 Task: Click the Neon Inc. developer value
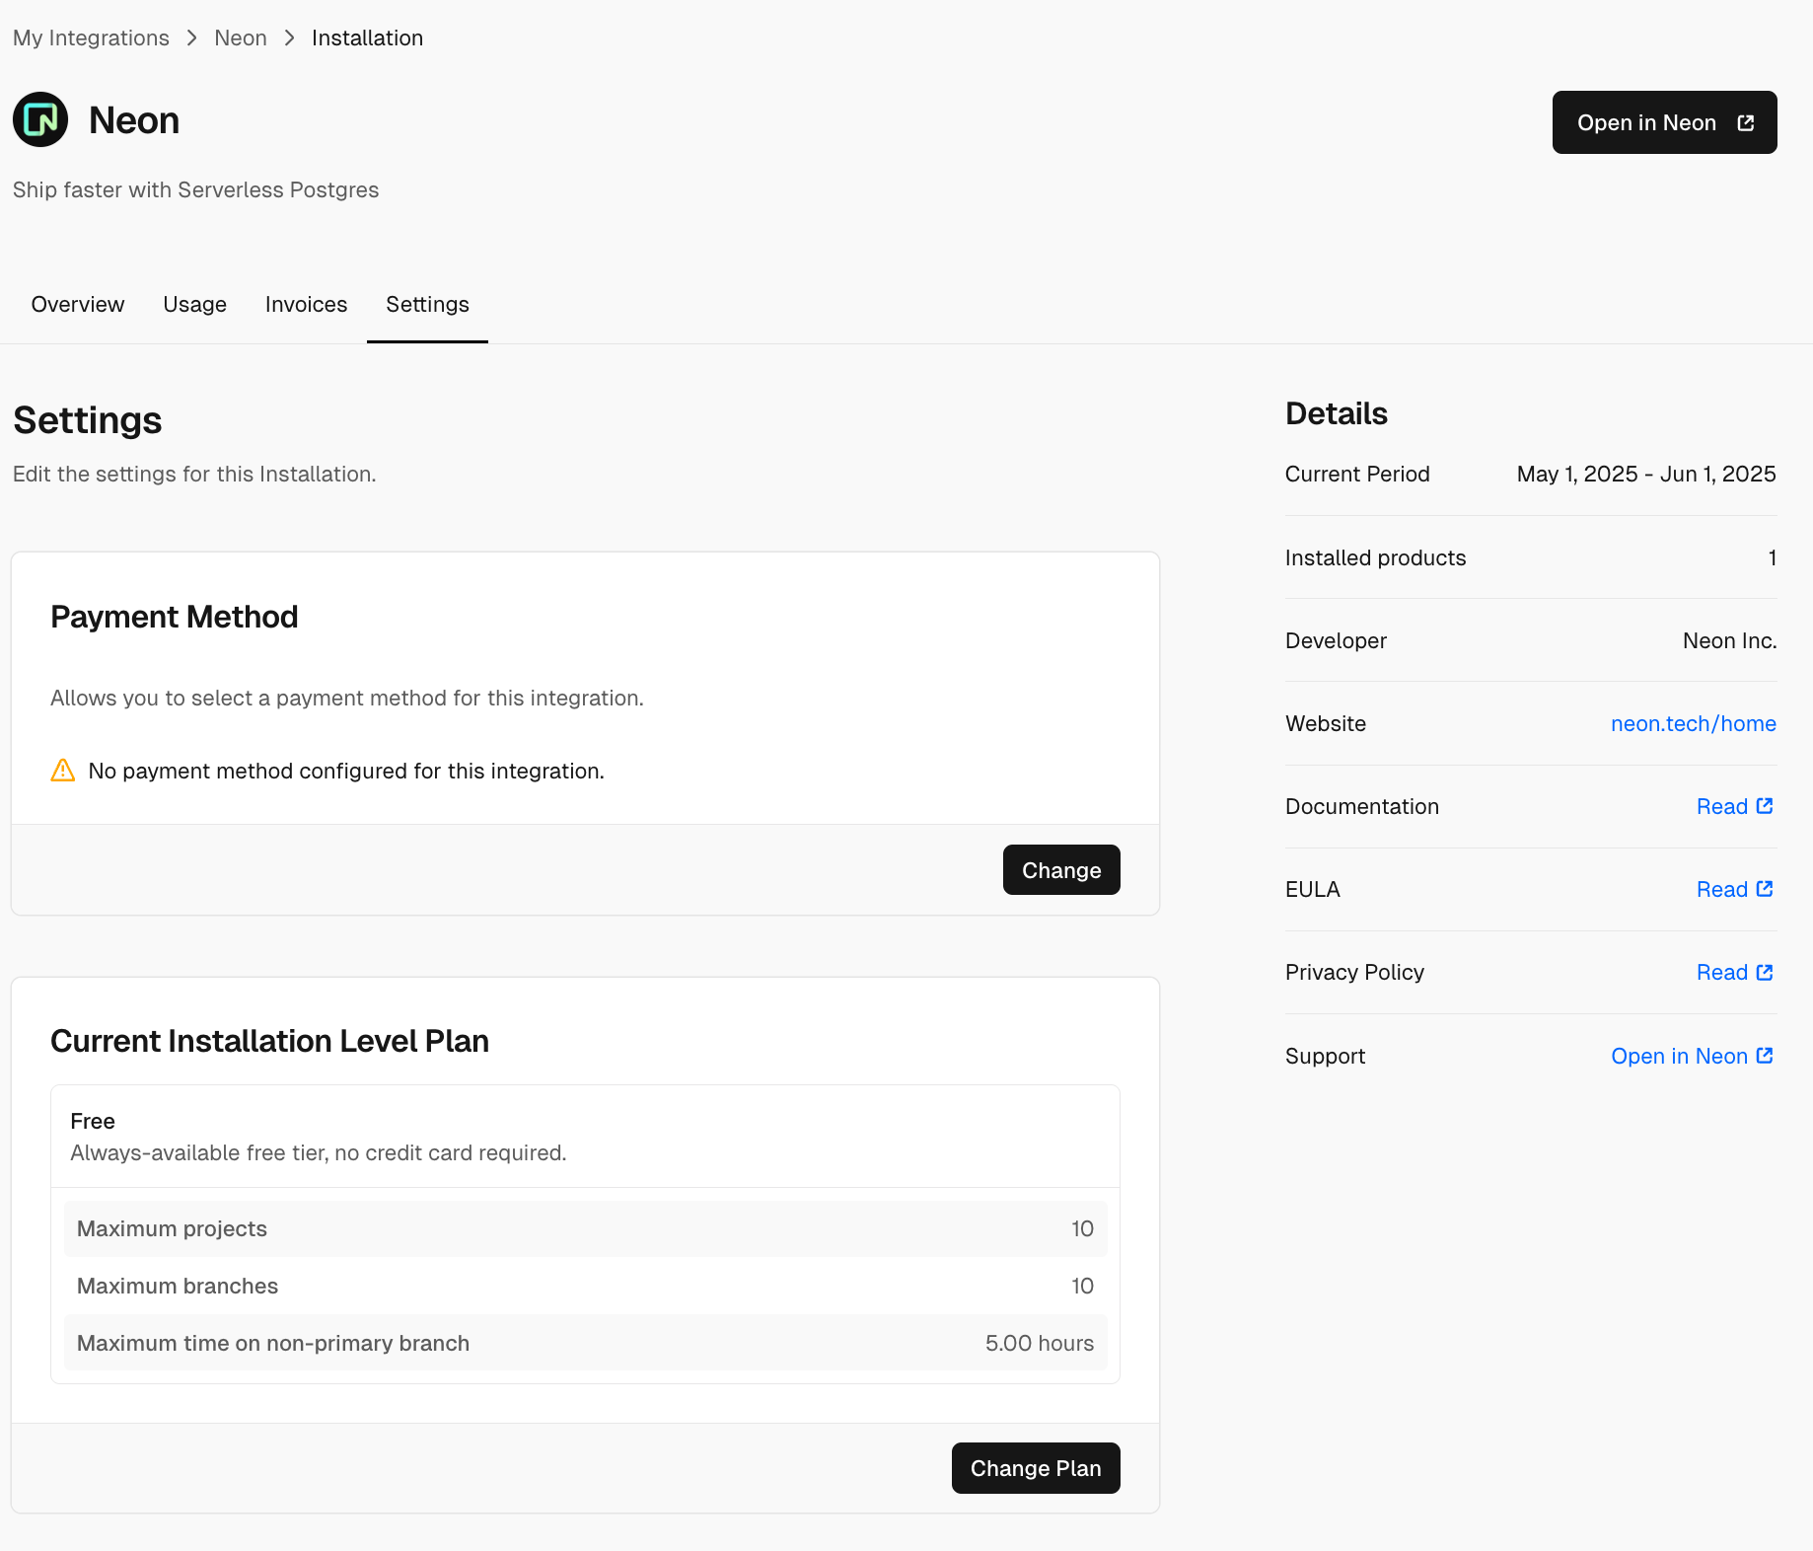[1729, 640]
